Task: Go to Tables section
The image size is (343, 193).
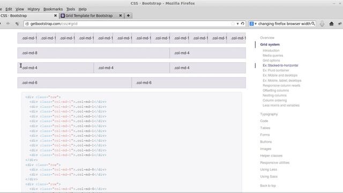Action: click(265, 128)
